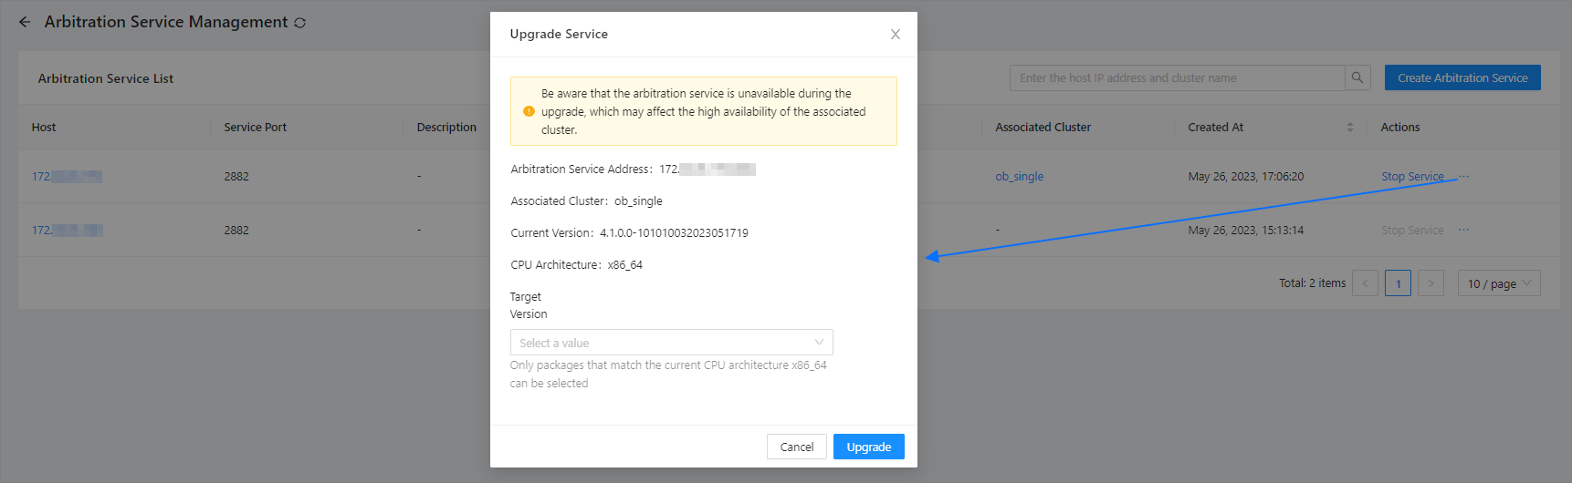
Task: Go to the previous page arrow
Action: [1365, 283]
